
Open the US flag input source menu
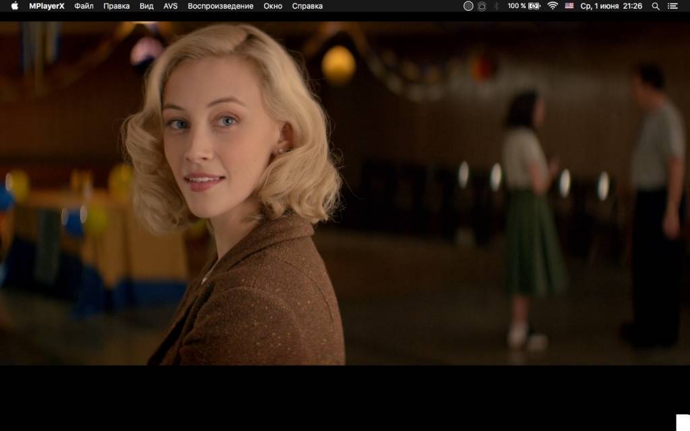pos(569,6)
